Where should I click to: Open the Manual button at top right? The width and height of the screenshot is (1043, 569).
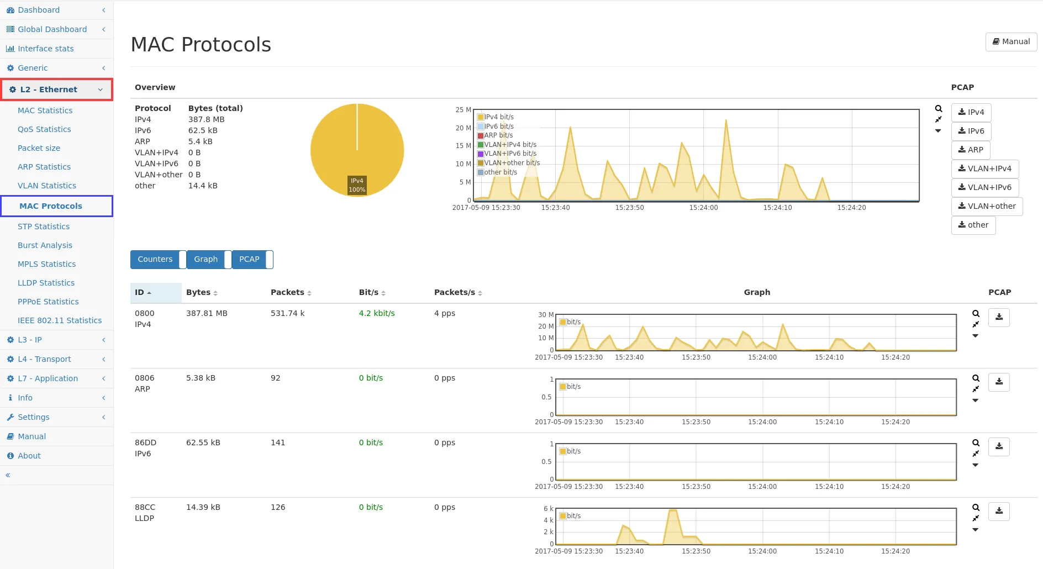pyautogui.click(x=1011, y=42)
